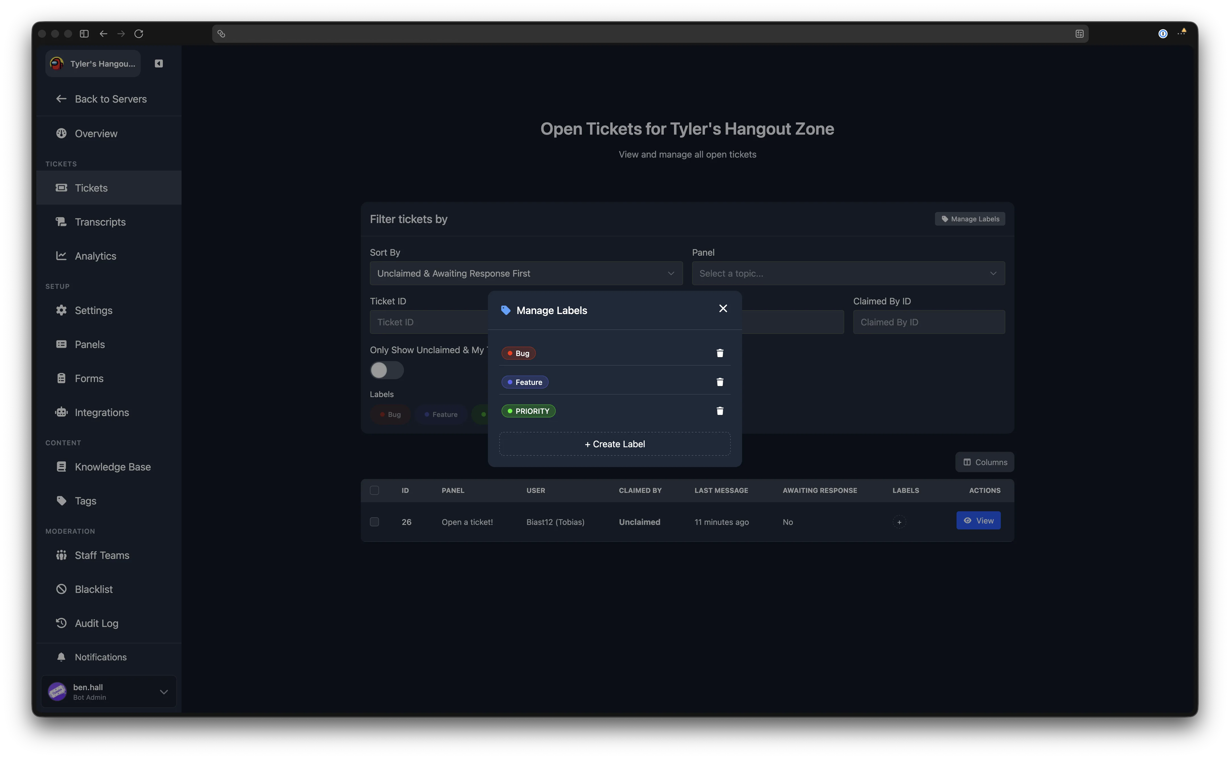Open Transcripts in the sidebar
Viewport: 1230px width, 759px height.
click(x=109, y=222)
